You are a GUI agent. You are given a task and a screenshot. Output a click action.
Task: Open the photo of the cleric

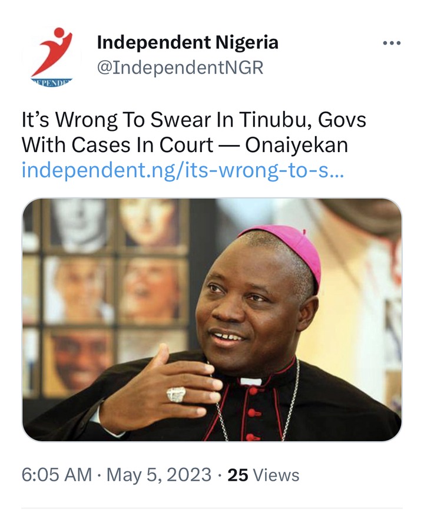[212, 320]
